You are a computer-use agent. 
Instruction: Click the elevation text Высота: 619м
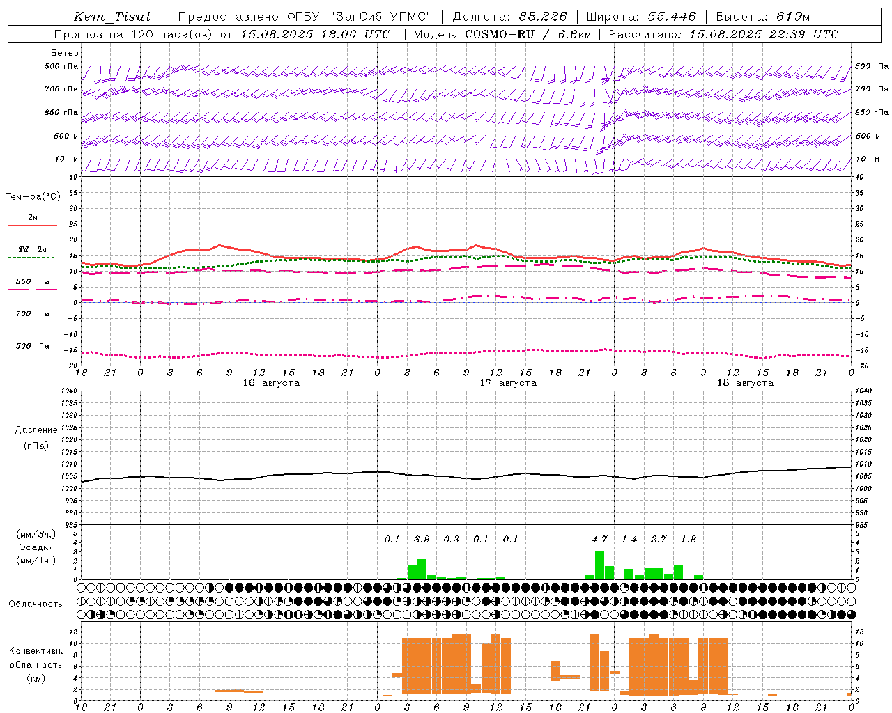[763, 17]
